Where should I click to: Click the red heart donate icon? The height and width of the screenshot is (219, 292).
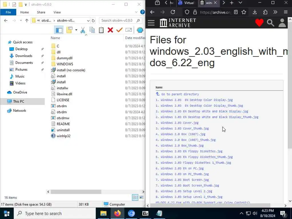pyautogui.click(x=259, y=23)
